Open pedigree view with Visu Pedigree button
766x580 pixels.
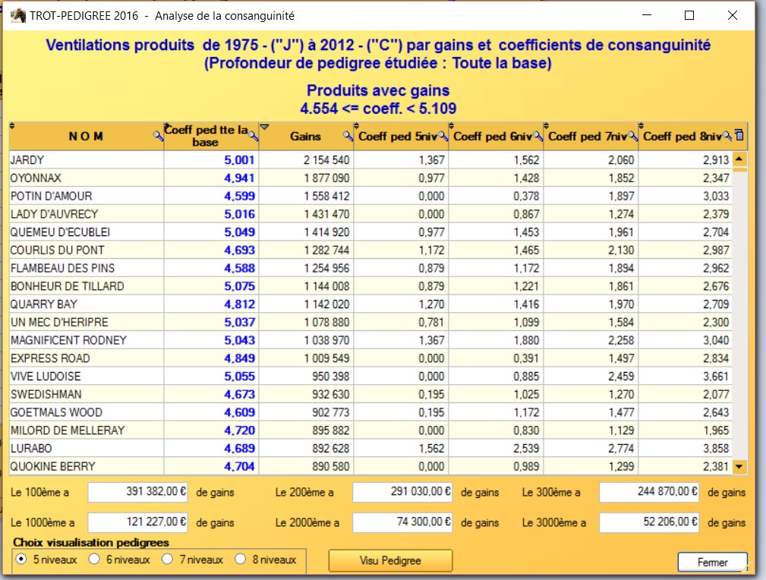(390, 560)
